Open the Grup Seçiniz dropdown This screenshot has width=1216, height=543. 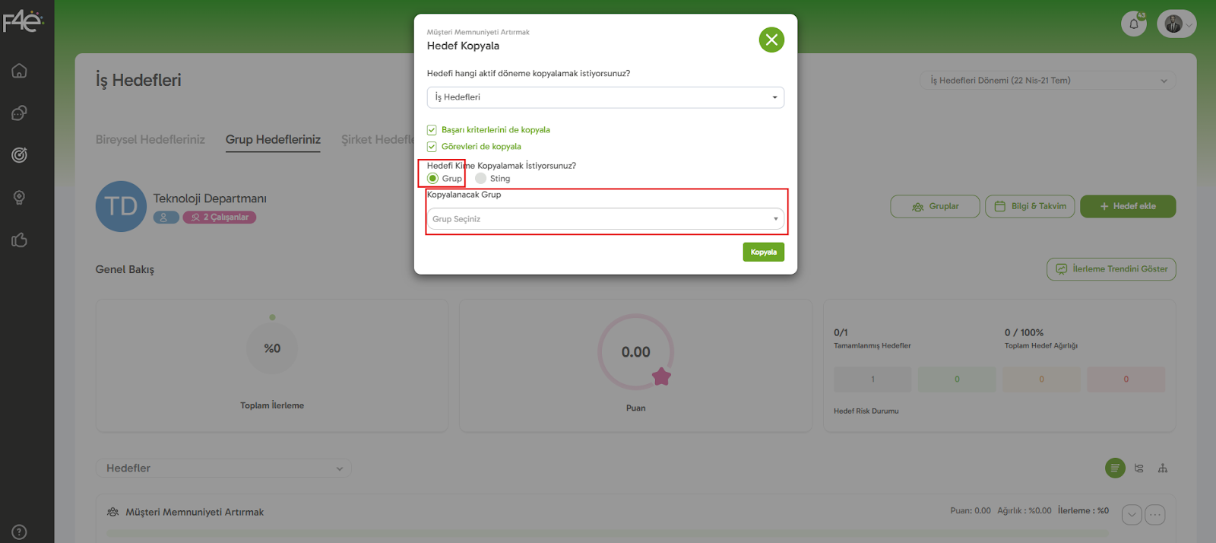[605, 219]
